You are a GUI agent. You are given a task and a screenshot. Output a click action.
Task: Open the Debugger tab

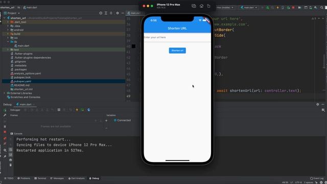pos(15,110)
